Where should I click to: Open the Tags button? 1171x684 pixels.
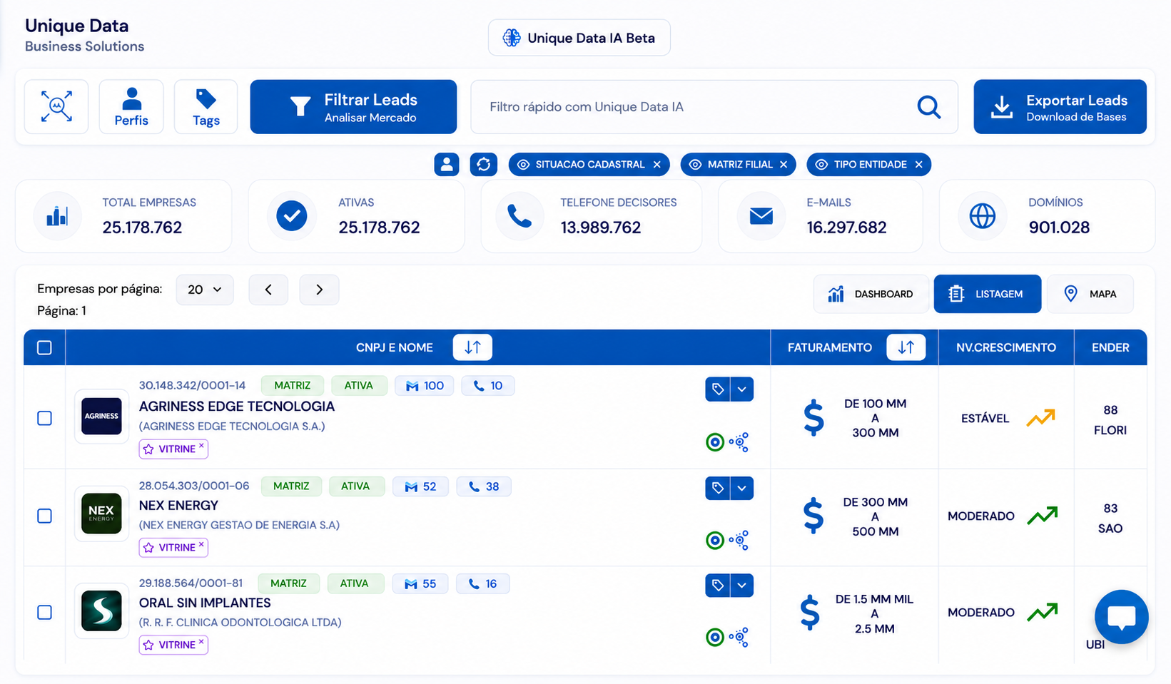click(x=206, y=106)
